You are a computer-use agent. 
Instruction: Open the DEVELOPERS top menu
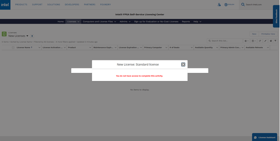click(x=72, y=5)
